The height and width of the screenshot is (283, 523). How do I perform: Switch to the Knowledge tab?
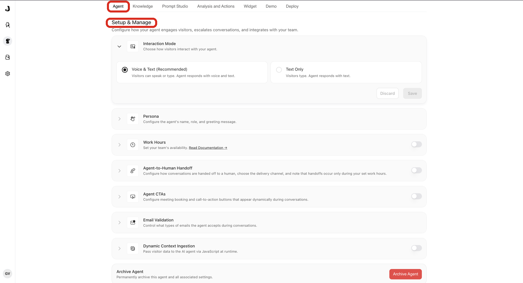143,6
